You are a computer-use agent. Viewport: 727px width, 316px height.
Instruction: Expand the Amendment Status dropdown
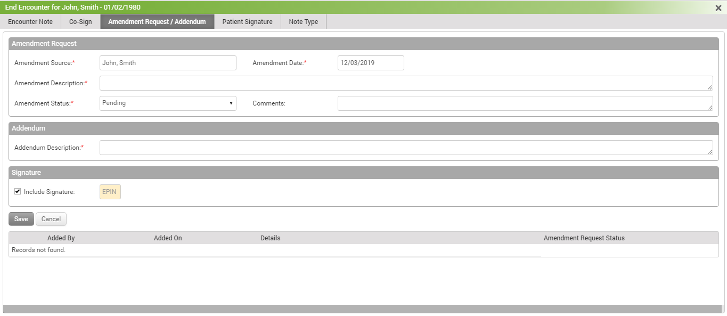coord(168,103)
